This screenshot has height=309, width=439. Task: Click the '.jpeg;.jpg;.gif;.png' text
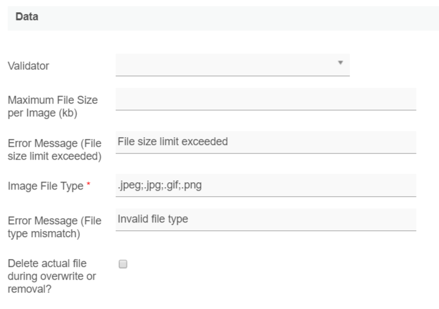point(159,185)
